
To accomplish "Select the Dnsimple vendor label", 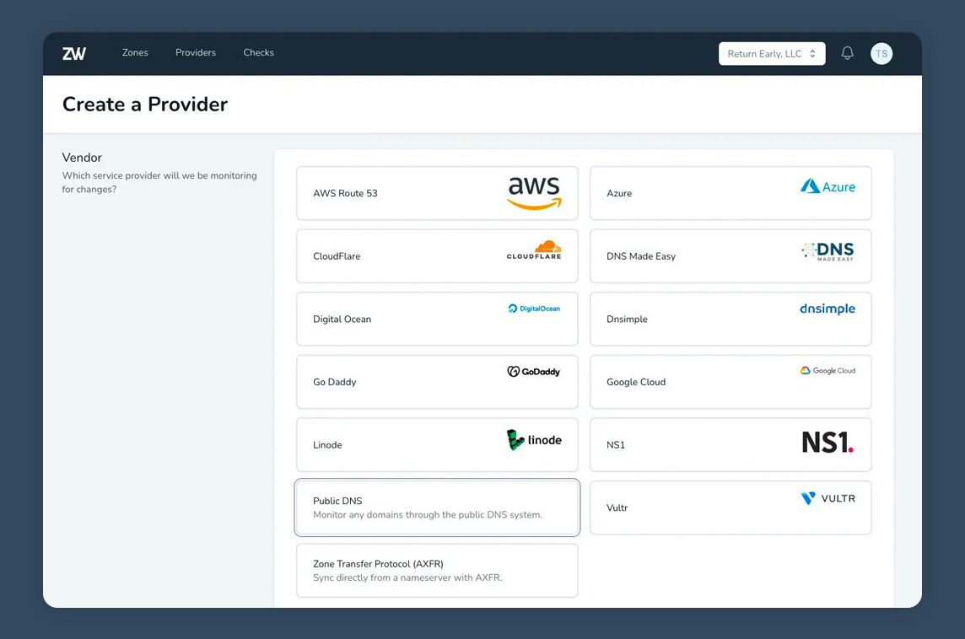I will (x=627, y=319).
